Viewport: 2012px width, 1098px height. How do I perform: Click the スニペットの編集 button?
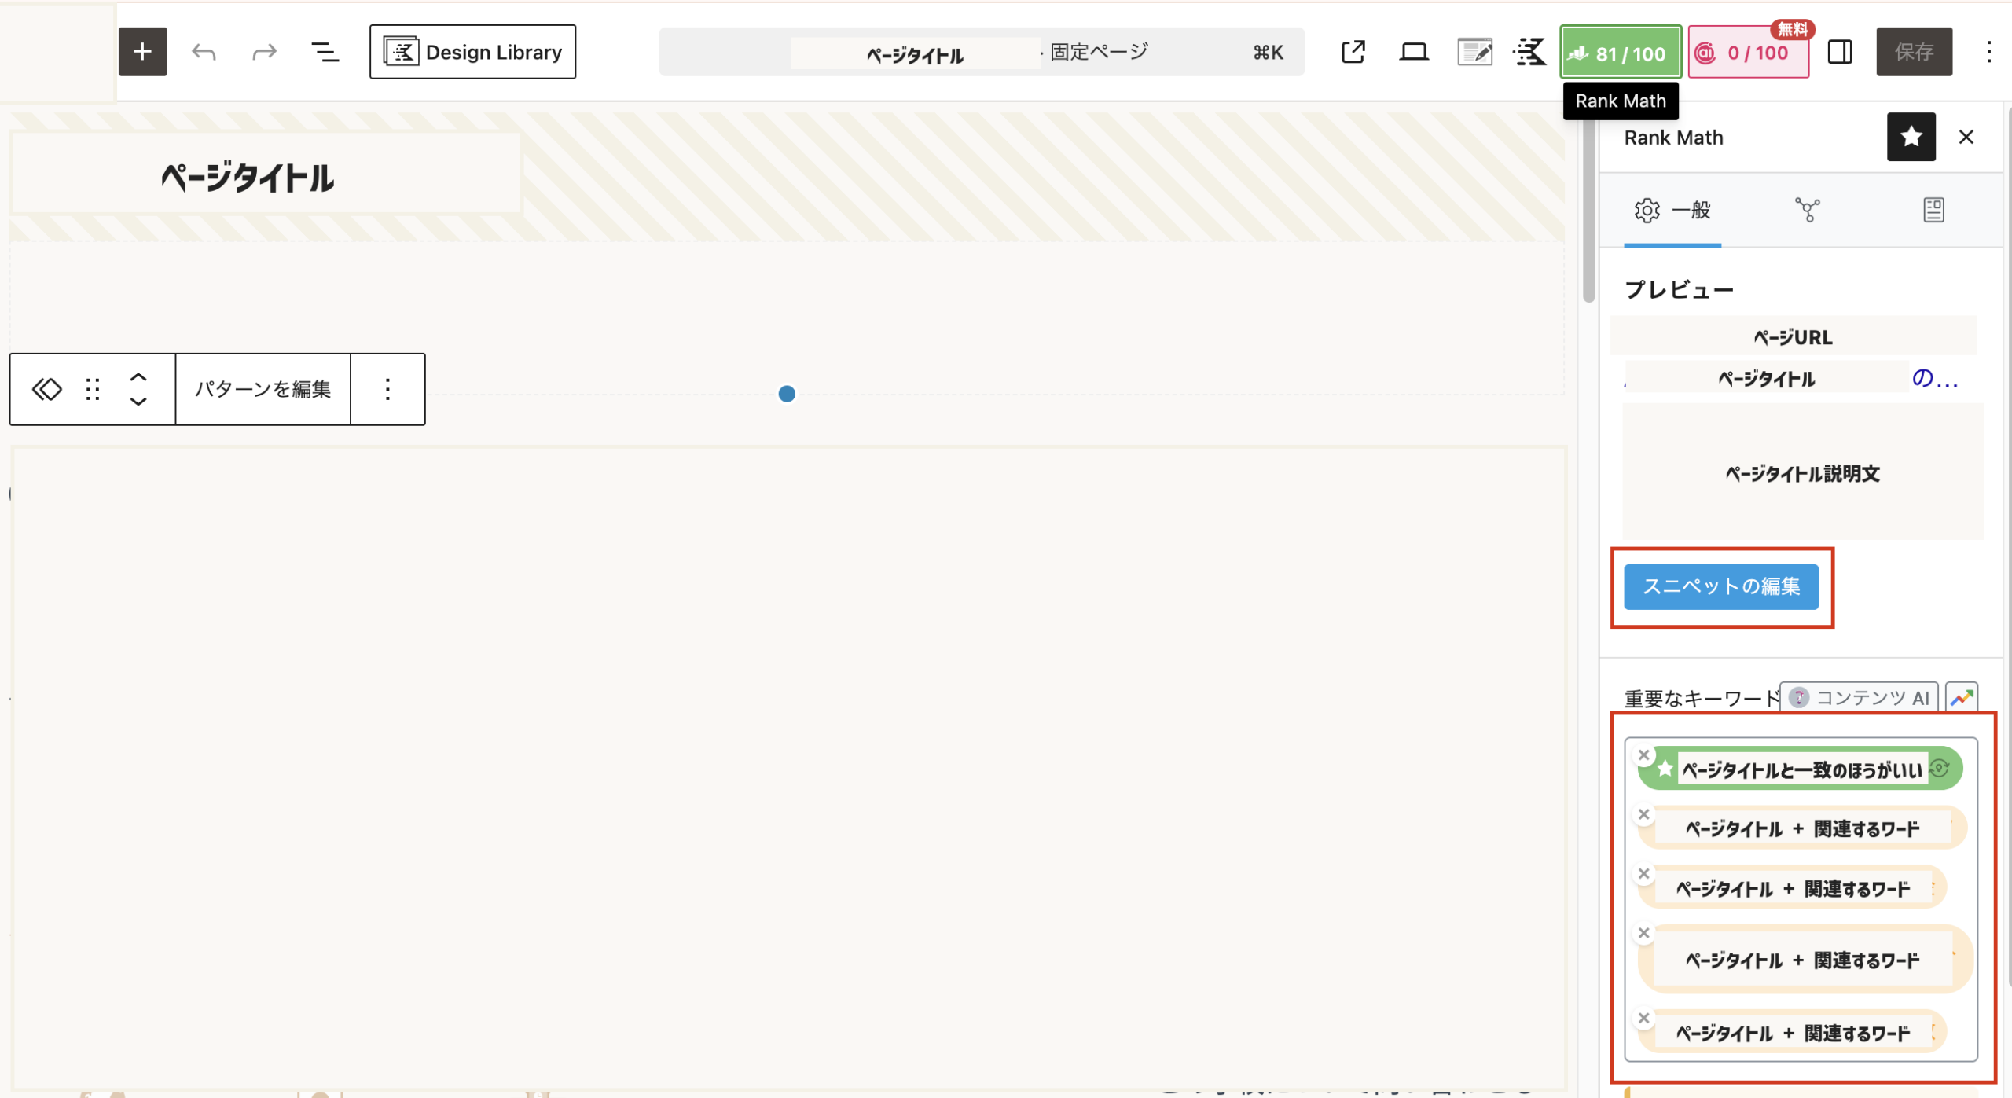1721,586
